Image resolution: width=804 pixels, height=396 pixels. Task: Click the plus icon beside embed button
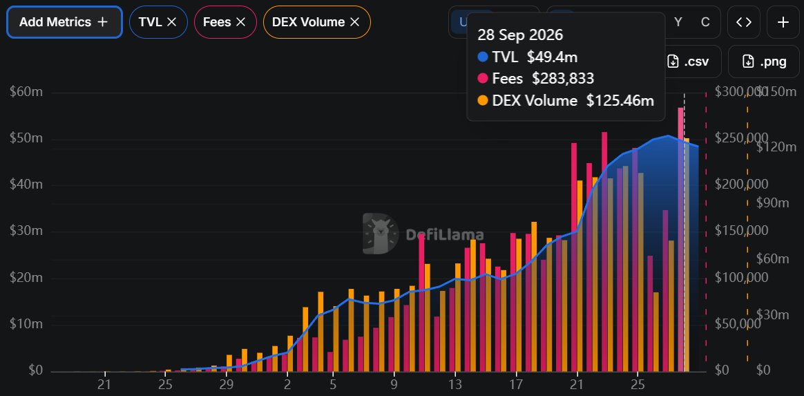point(783,22)
